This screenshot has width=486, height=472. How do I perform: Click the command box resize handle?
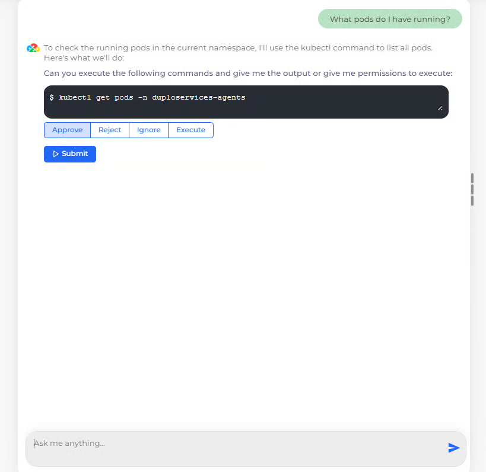coord(440,108)
